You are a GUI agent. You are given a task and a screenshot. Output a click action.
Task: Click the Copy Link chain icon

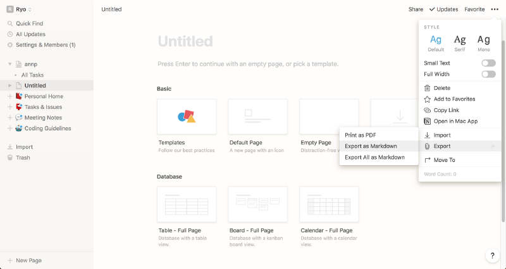(x=428, y=110)
